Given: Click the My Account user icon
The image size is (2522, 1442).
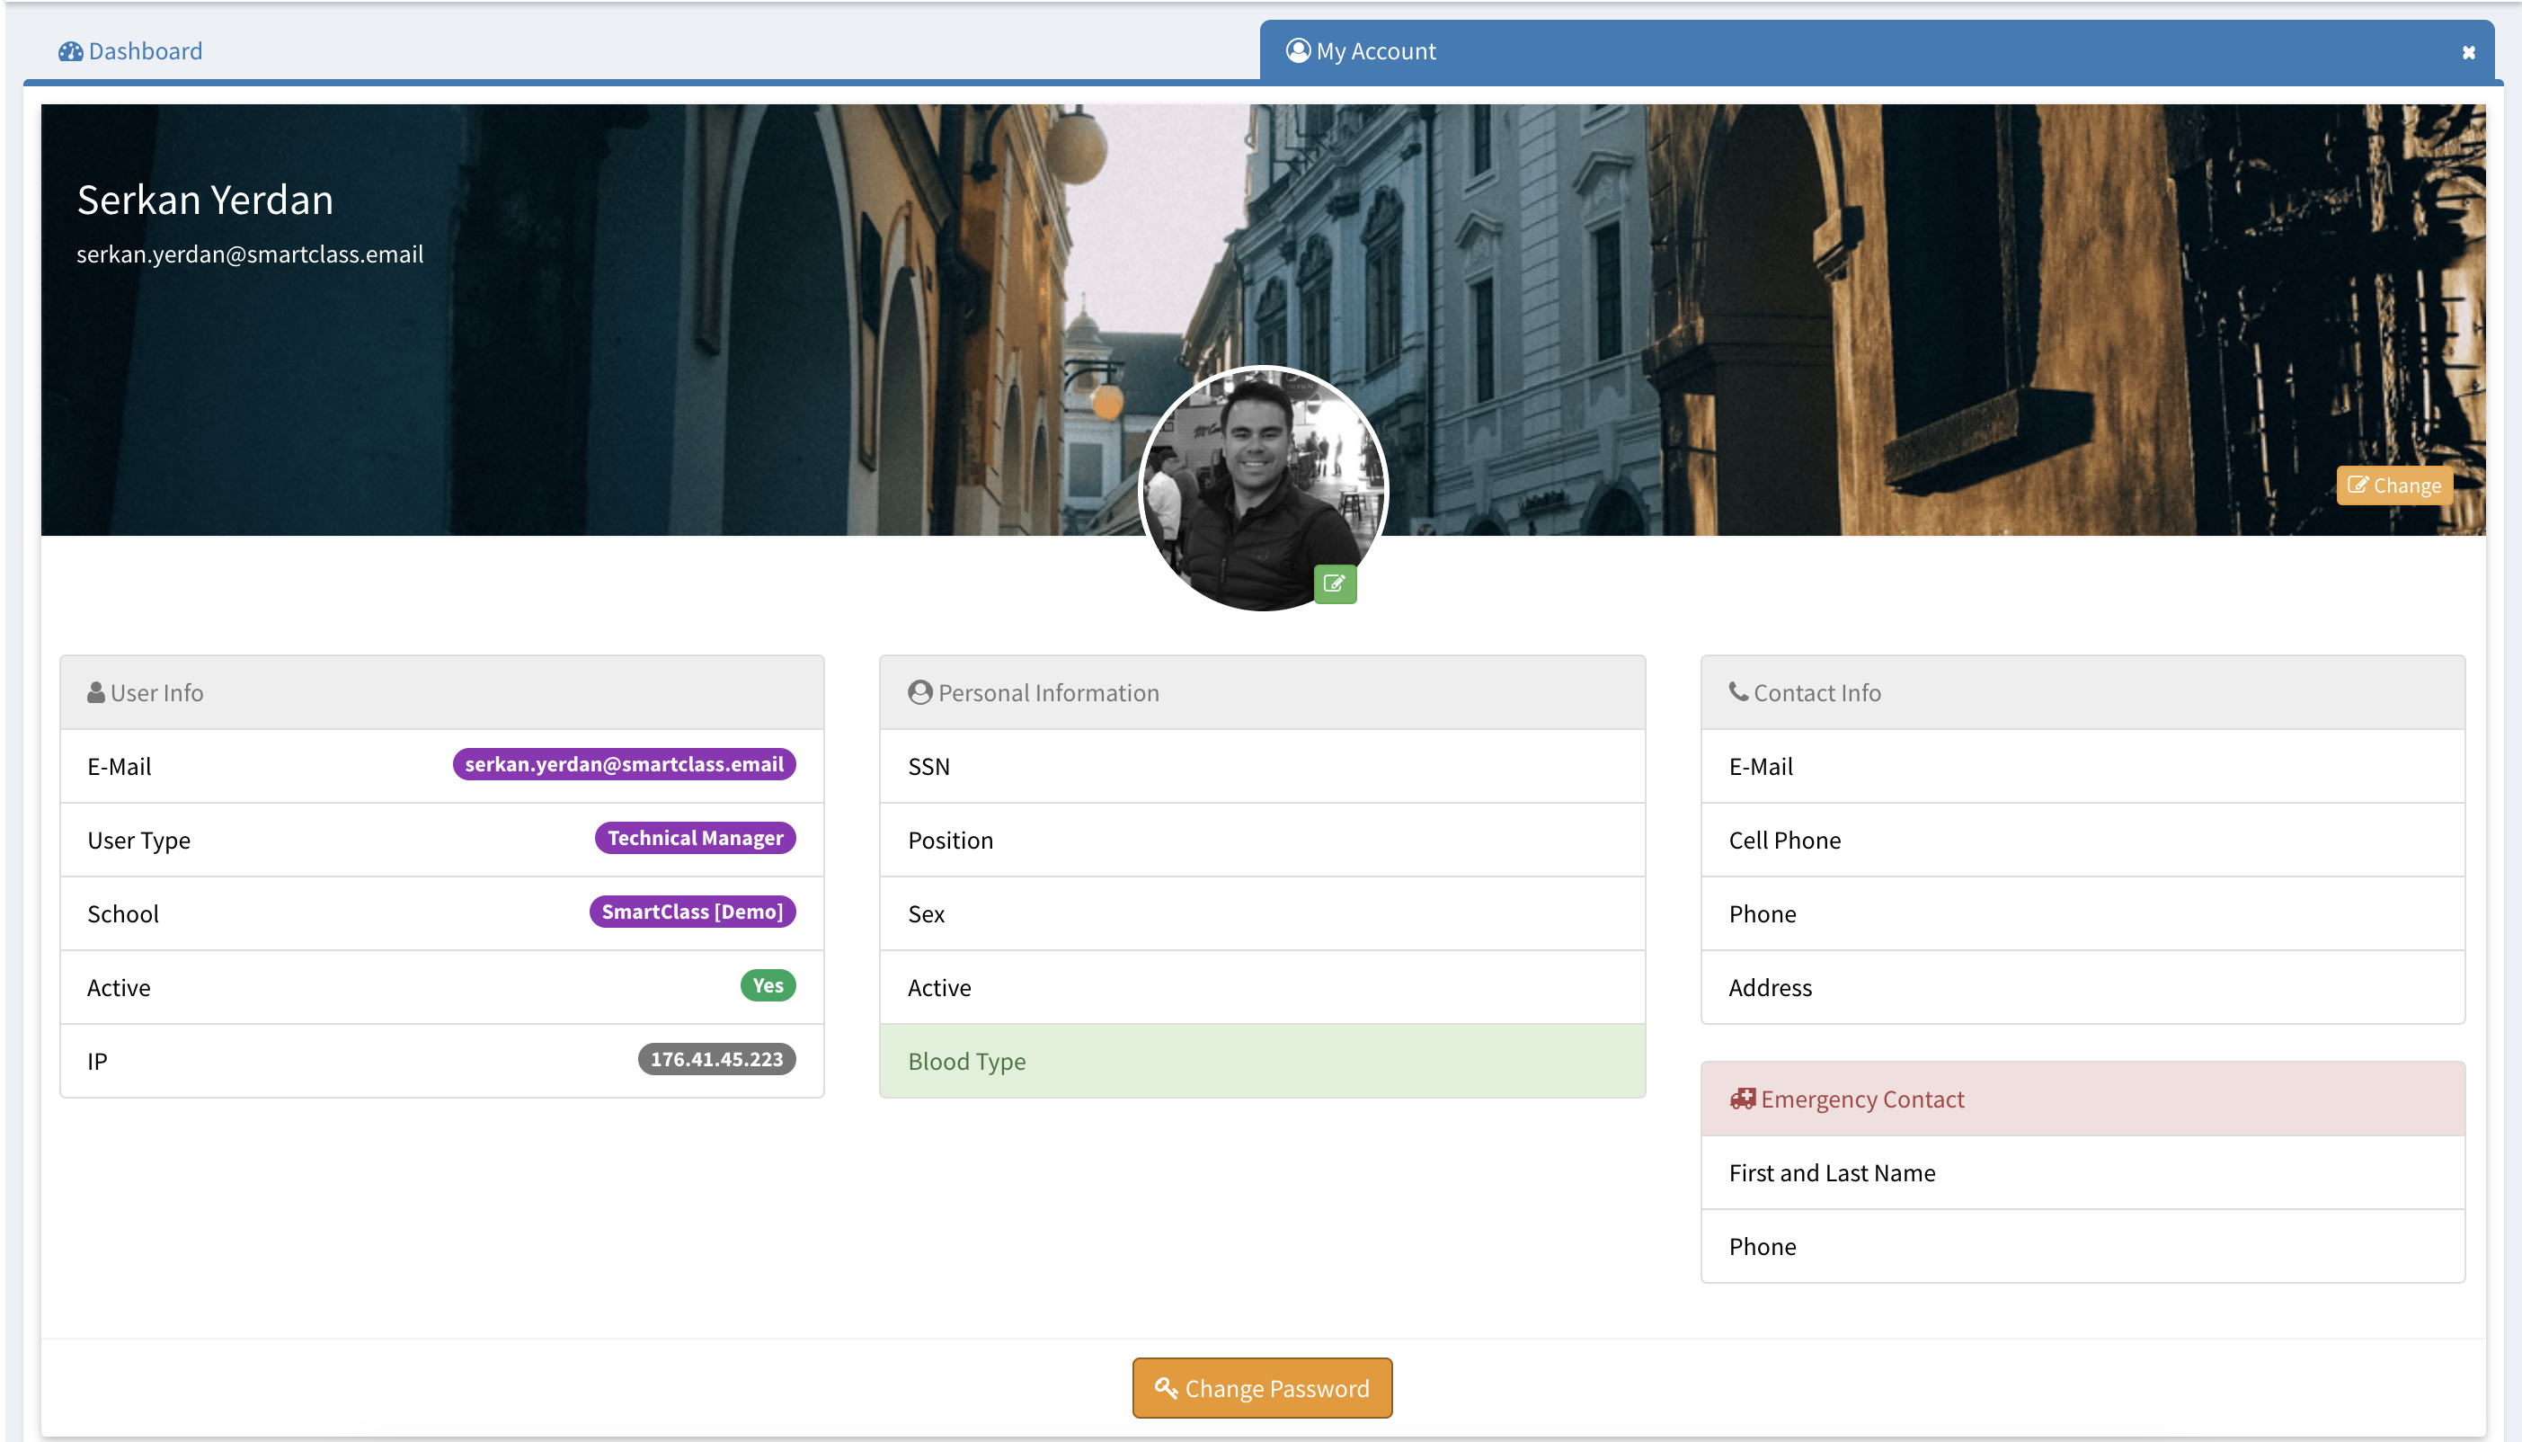Looking at the screenshot, I should [1297, 50].
